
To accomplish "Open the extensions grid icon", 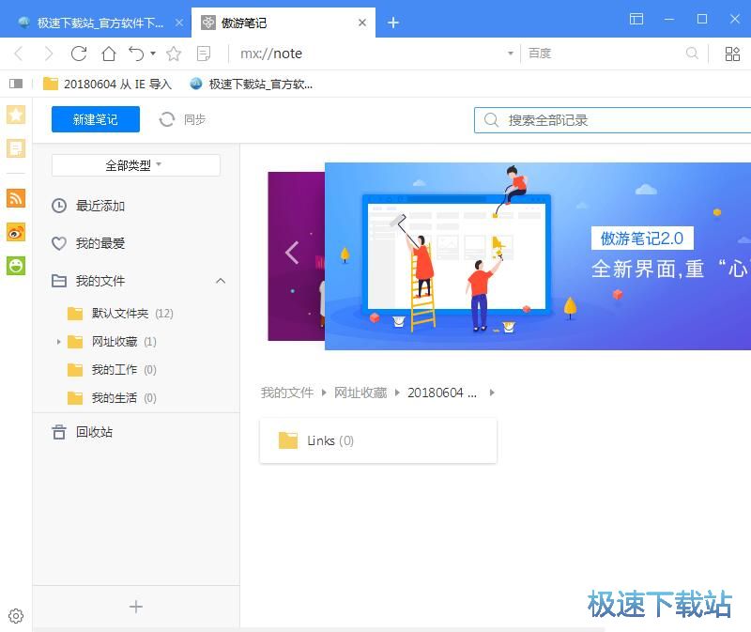I will pyautogui.click(x=732, y=54).
